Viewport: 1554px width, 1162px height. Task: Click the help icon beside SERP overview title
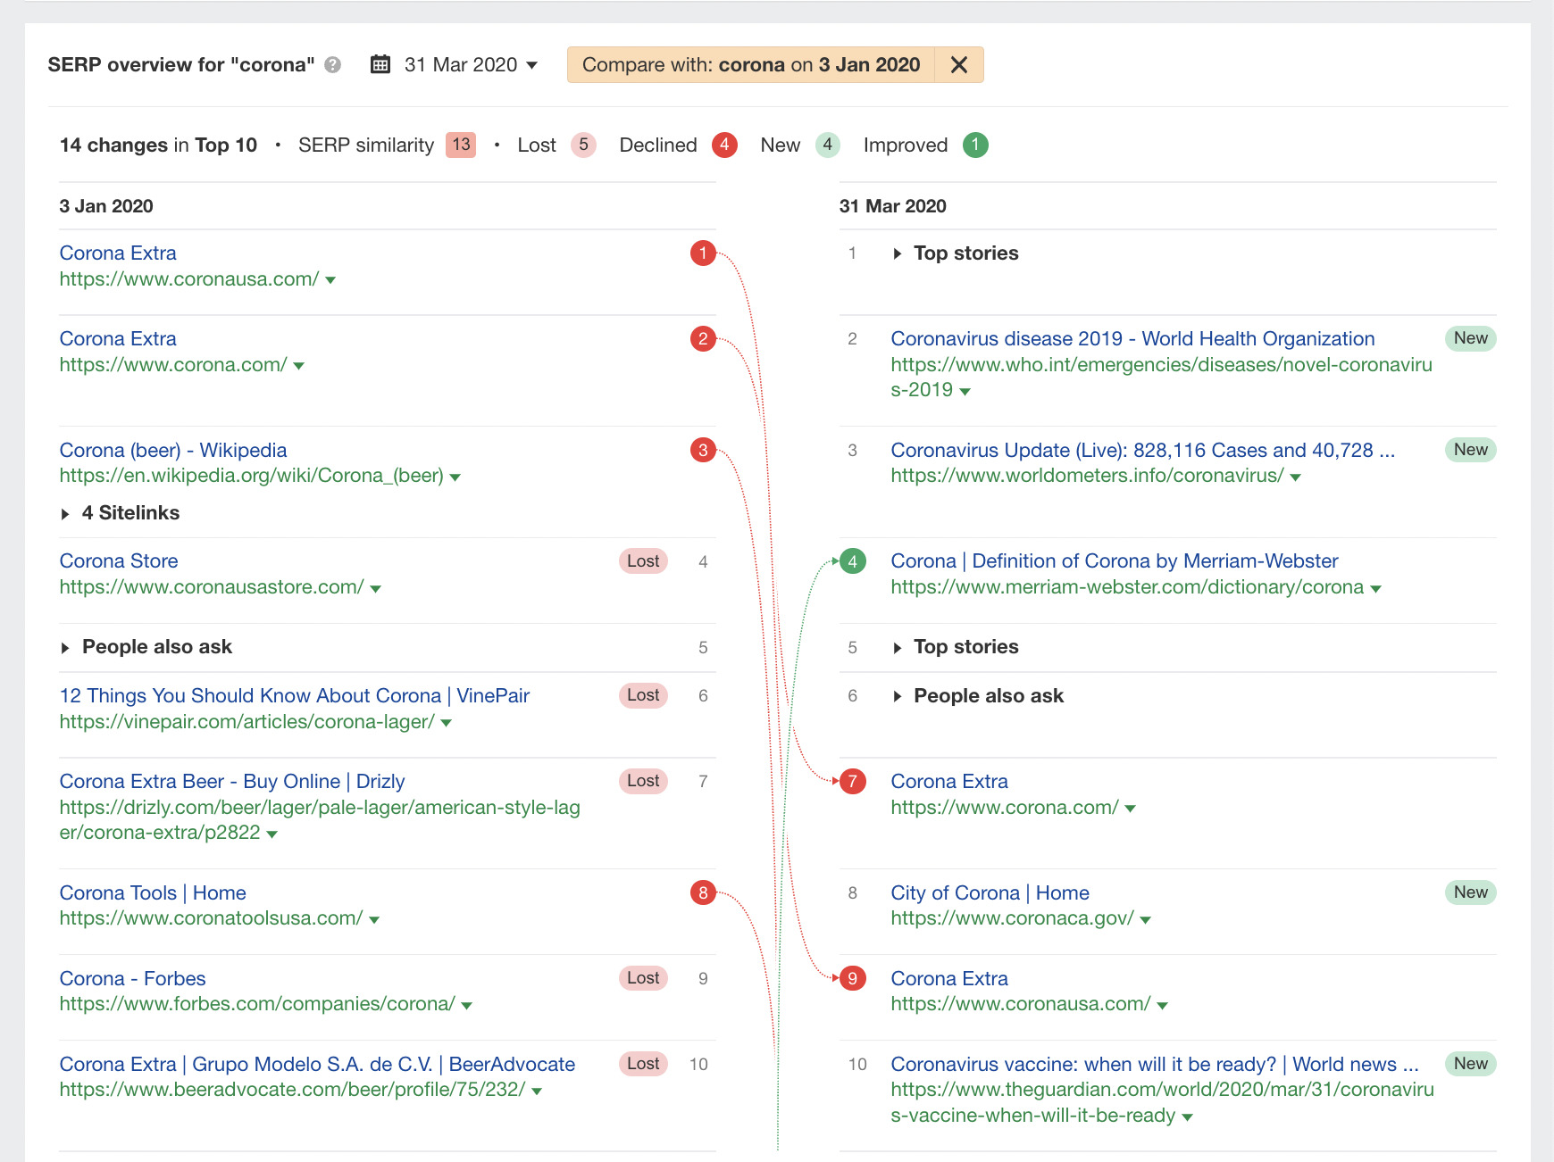330,64
